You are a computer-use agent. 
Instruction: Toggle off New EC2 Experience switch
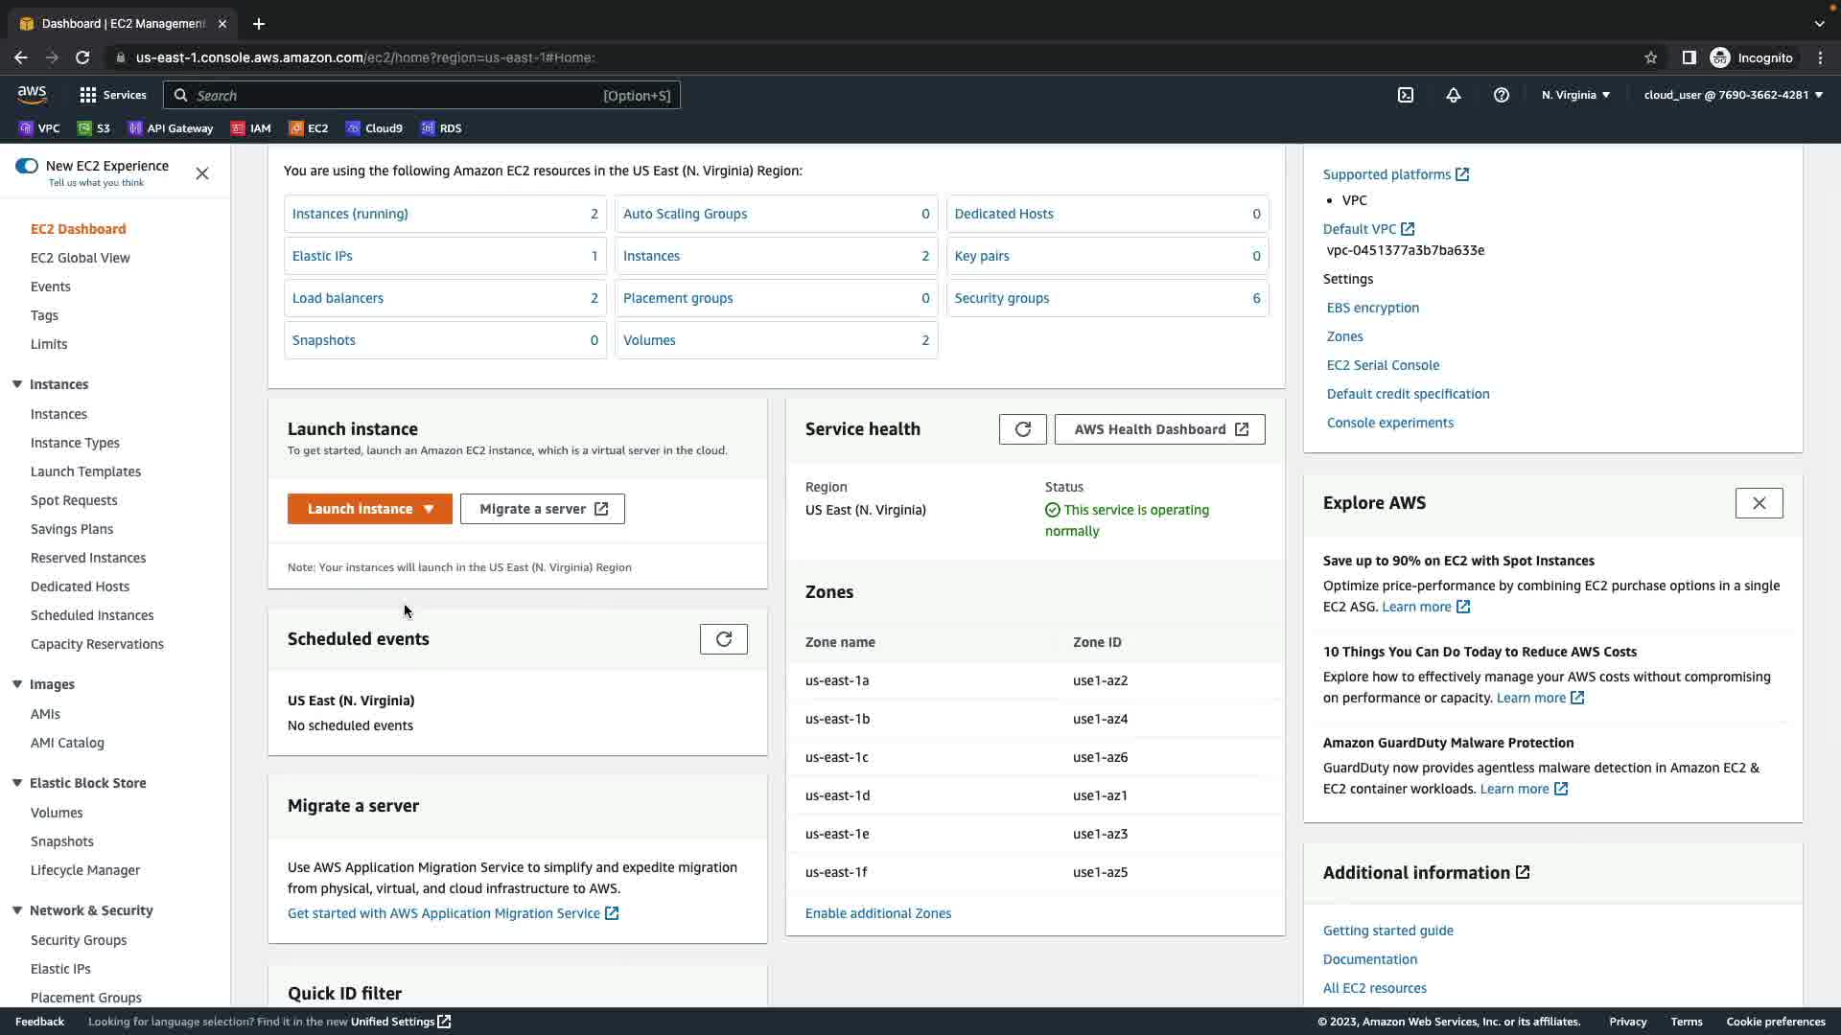tap(27, 166)
